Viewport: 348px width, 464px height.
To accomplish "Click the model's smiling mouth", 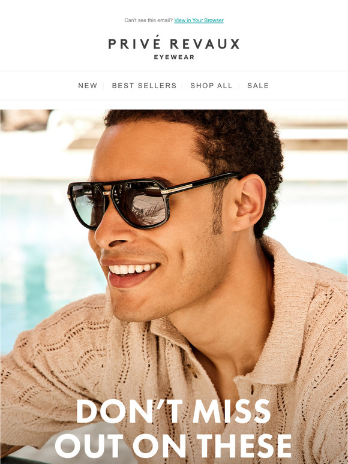I will click(x=132, y=272).
